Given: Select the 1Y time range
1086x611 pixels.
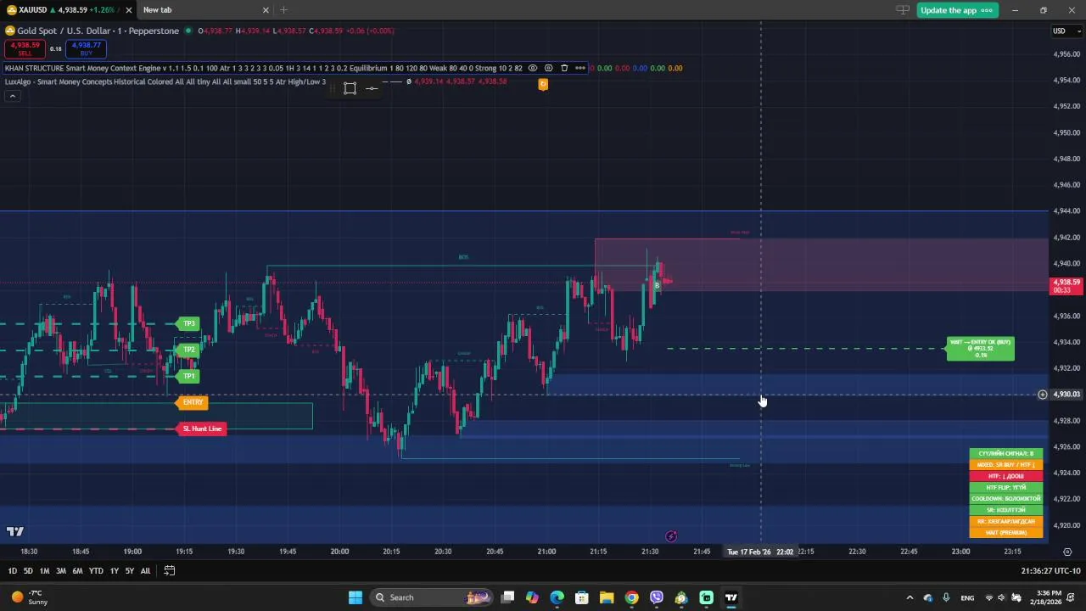Looking at the screenshot, I should click(115, 571).
